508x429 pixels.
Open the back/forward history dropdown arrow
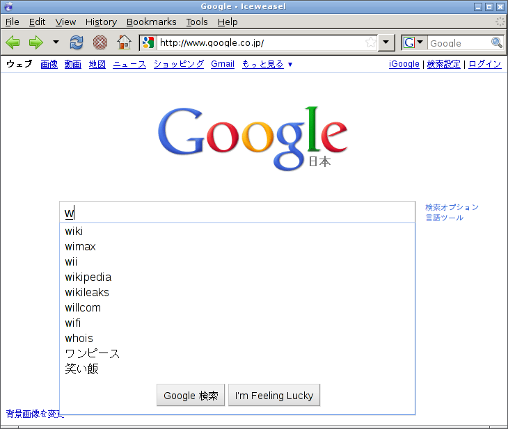coord(56,42)
